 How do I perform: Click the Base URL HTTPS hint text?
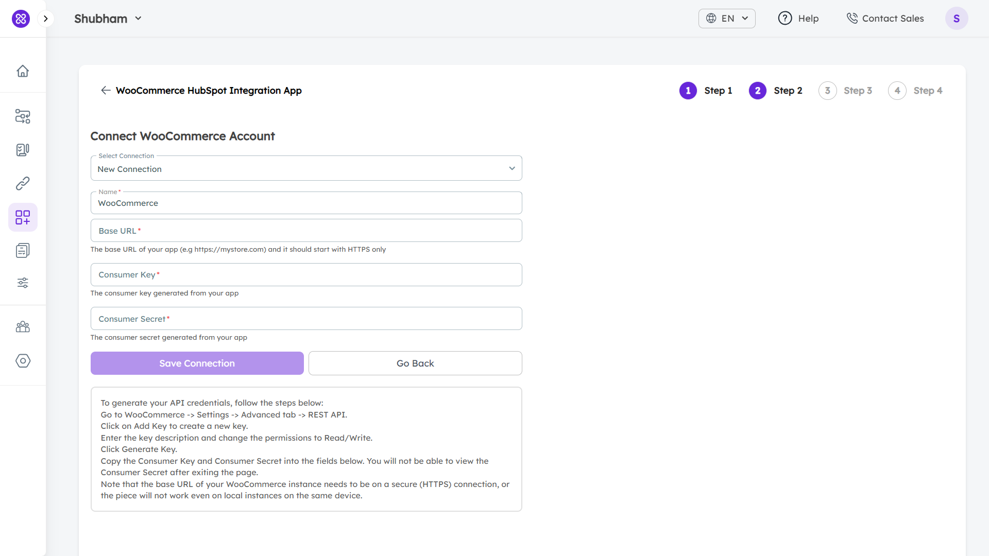pyautogui.click(x=238, y=250)
